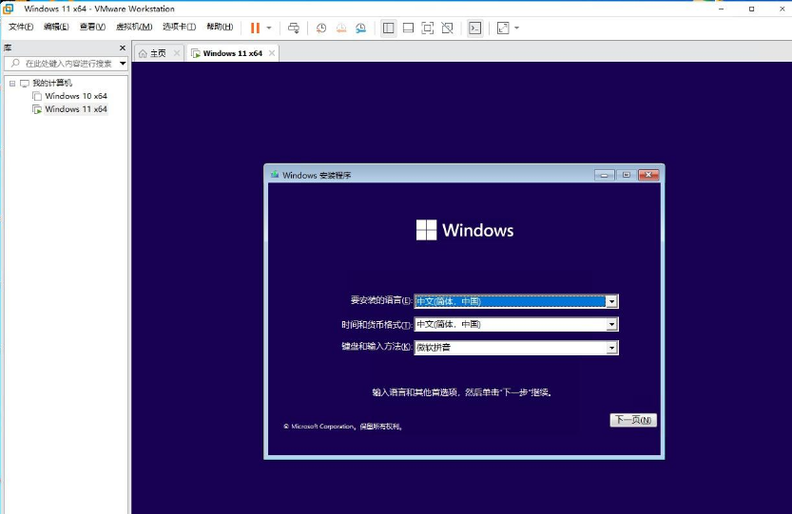The height and width of the screenshot is (514, 792).
Task: Open the 虚拟机(M) menu
Action: pos(134,27)
